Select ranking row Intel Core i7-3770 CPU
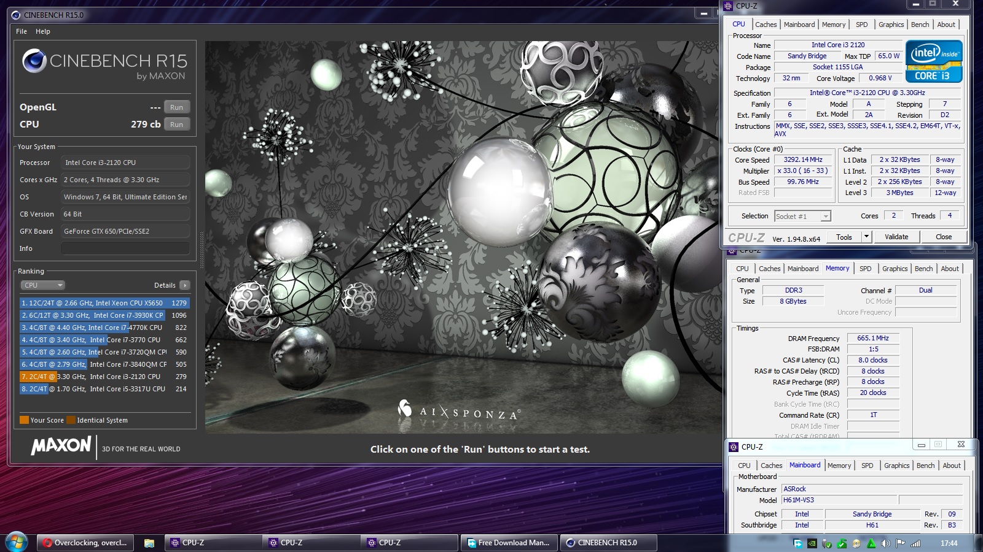 [x=104, y=340]
